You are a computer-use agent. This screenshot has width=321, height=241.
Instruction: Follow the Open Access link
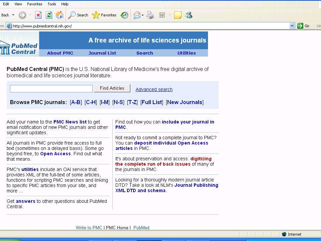(56, 154)
